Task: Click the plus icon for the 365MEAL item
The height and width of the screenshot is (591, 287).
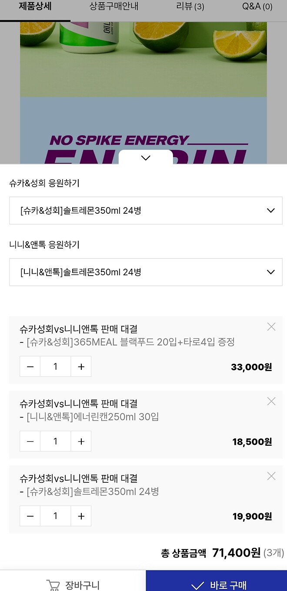Action: pyautogui.click(x=81, y=366)
